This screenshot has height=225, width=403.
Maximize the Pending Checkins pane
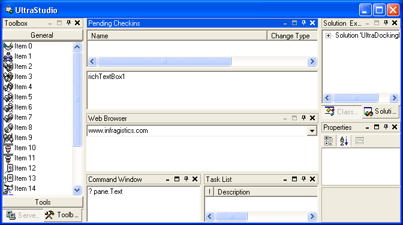(x=294, y=23)
